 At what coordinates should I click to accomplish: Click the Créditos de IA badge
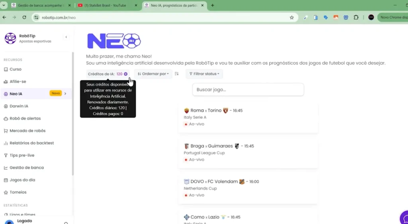coord(108,74)
